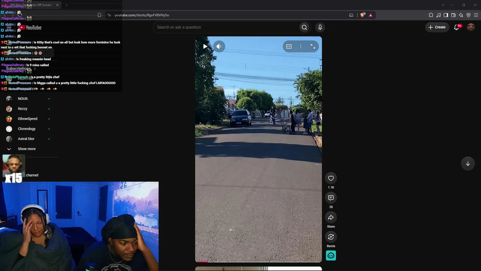Close the browser window
The width and height of the screenshot is (481, 271).
coord(475,5)
